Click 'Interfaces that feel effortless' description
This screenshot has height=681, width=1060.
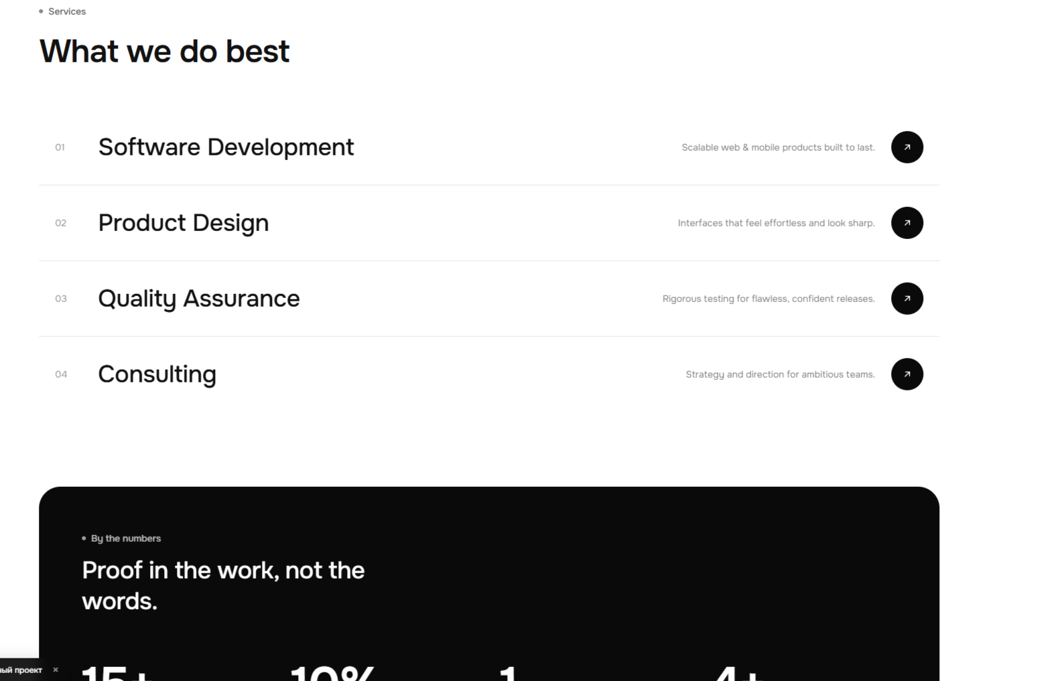pyautogui.click(x=776, y=223)
